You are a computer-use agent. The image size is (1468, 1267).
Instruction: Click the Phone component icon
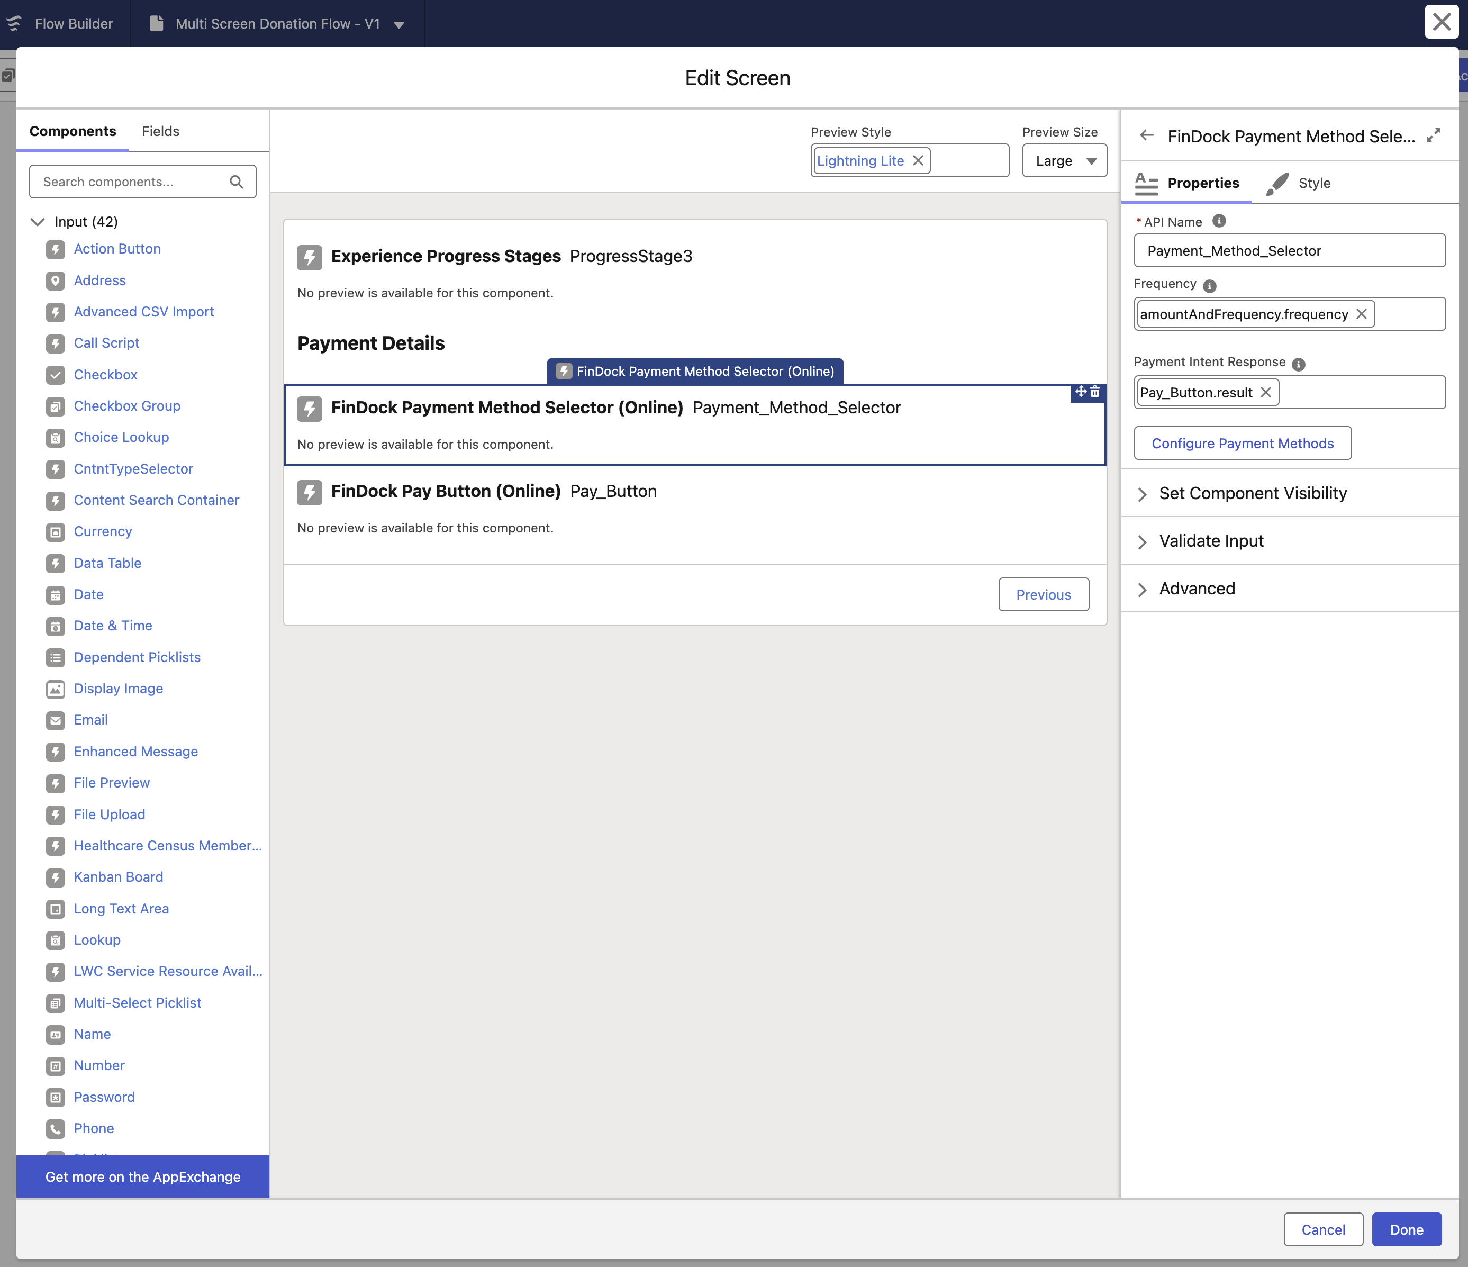55,1129
